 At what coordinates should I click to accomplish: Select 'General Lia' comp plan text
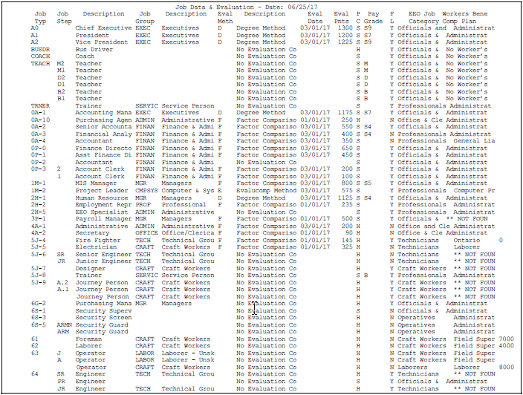(474, 141)
